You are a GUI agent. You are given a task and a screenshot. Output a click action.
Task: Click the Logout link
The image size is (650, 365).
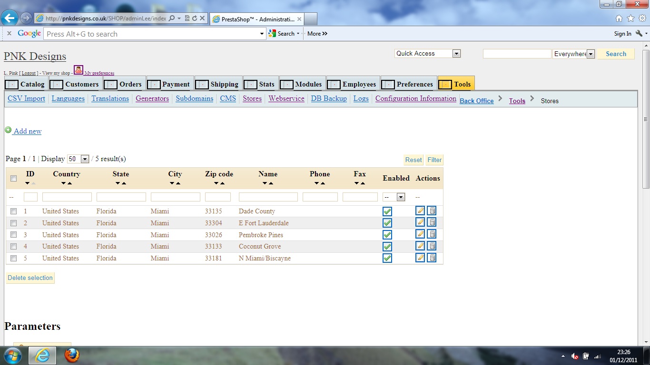(29, 73)
